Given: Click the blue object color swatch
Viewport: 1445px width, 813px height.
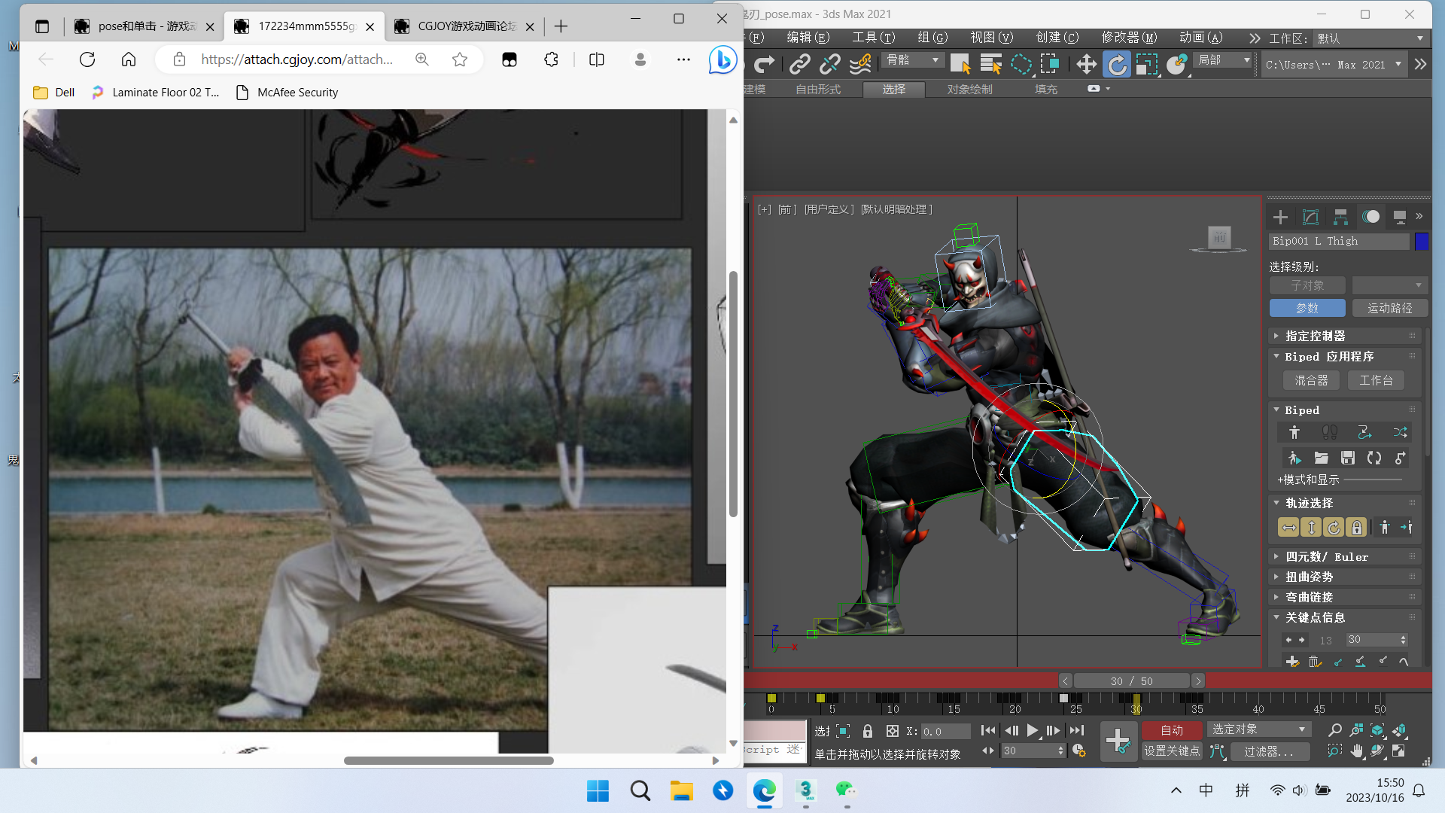Looking at the screenshot, I should point(1421,241).
